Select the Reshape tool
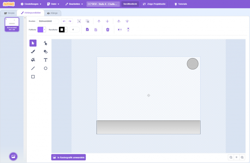Screen dimensions: 250x163 (x=46, y=43)
